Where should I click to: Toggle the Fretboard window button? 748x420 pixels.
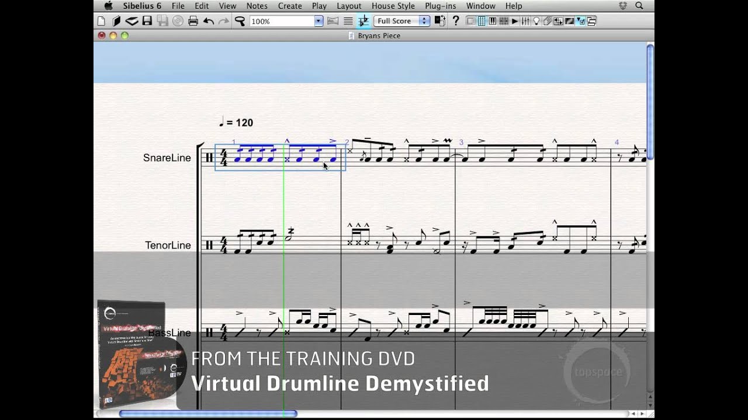pos(504,21)
